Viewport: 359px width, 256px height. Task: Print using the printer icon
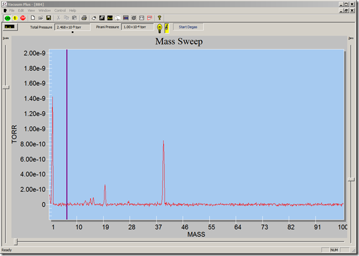(84, 18)
